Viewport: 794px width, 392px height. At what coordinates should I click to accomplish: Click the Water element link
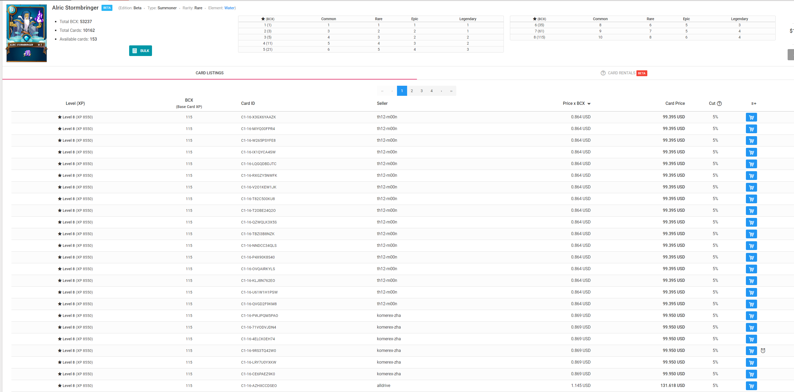pos(229,8)
